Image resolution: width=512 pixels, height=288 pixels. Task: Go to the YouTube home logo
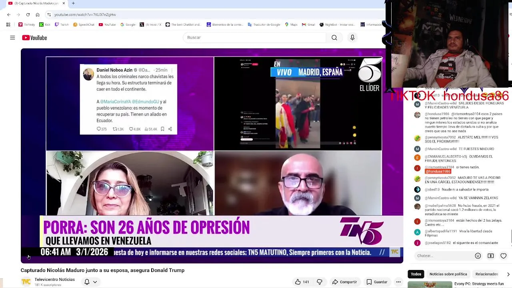34,38
